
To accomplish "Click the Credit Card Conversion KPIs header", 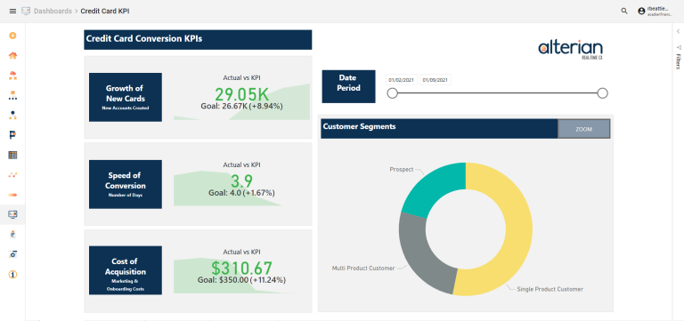I will pyautogui.click(x=198, y=40).
